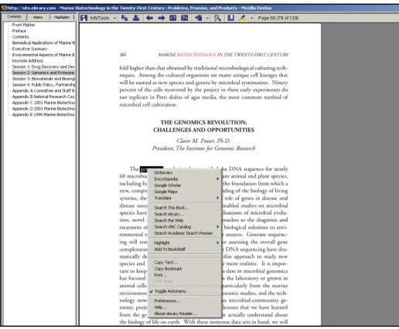
Task: Expand the Encyclopedia submenu arrow
Action: coord(218,178)
